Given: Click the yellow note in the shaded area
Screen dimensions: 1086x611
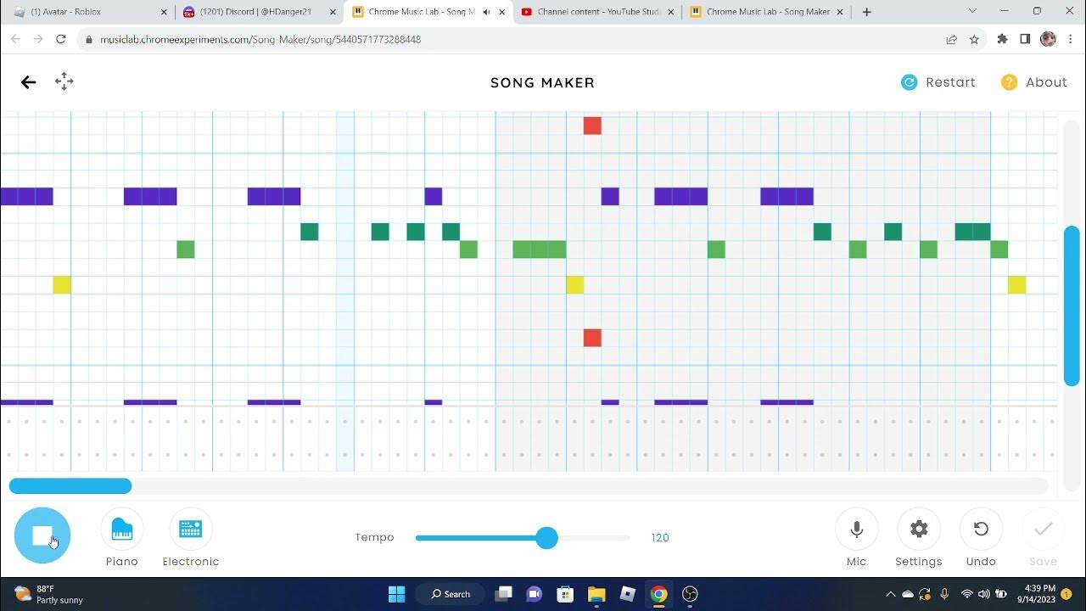Looking at the screenshot, I should click(574, 284).
